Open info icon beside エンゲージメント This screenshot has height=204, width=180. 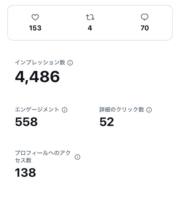click(x=65, y=110)
